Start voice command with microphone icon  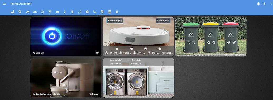click(264, 4)
